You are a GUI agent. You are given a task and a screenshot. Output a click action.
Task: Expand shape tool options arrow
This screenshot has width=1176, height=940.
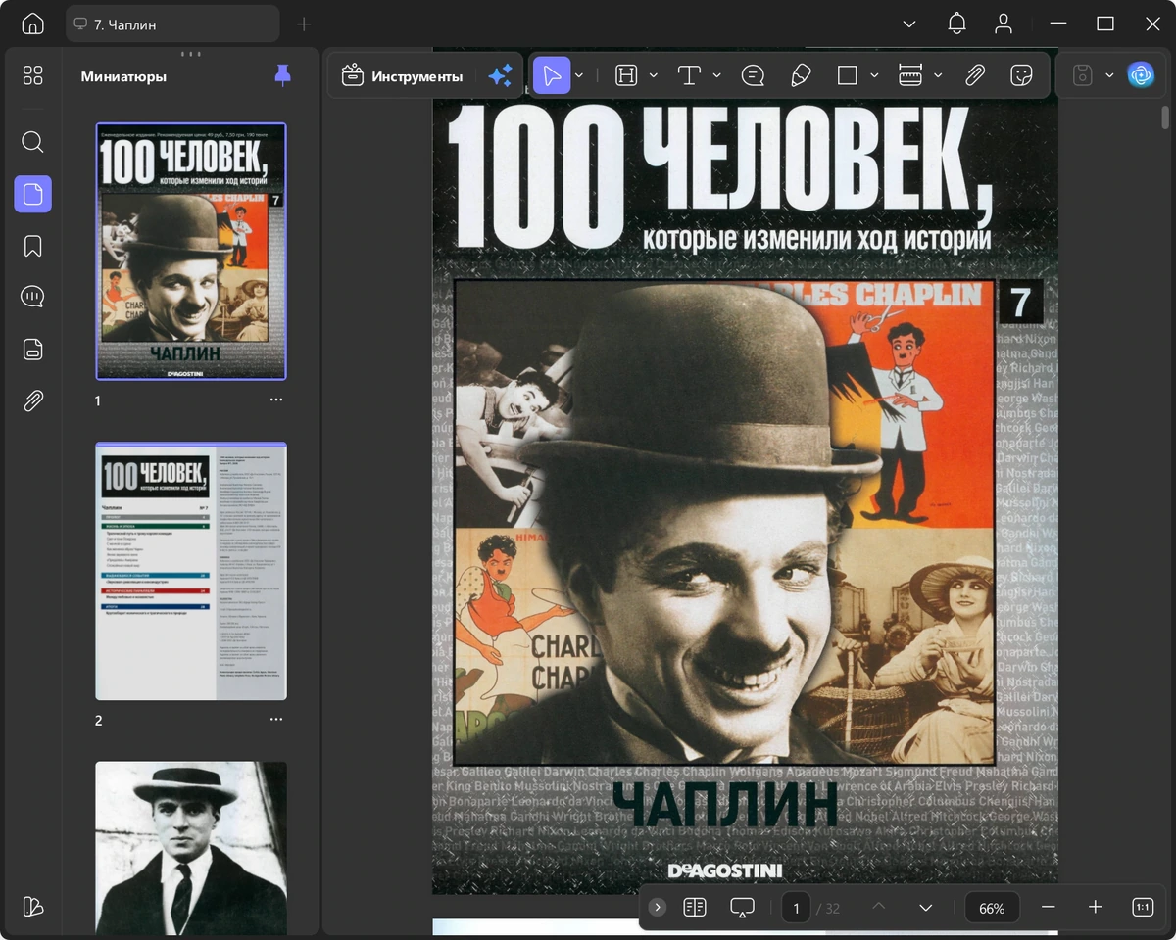pos(875,75)
